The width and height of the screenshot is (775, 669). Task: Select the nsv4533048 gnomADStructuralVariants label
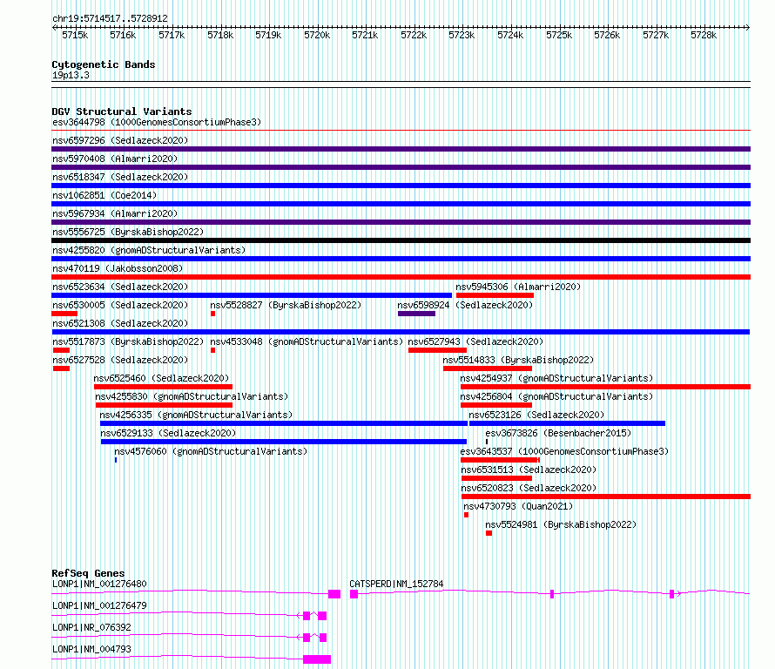coord(307,341)
